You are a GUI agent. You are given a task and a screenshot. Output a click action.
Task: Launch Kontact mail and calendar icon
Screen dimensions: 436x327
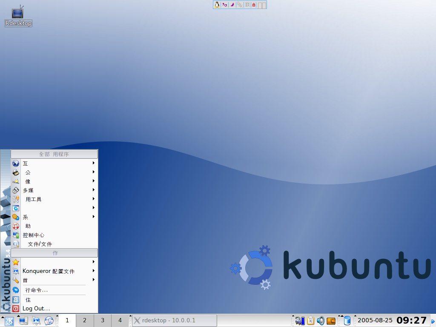point(49,321)
